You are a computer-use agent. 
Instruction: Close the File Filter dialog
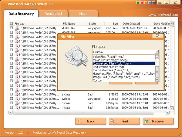pos(158,35)
